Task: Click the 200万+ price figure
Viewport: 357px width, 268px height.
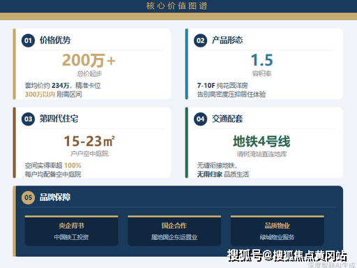Action: [89, 60]
